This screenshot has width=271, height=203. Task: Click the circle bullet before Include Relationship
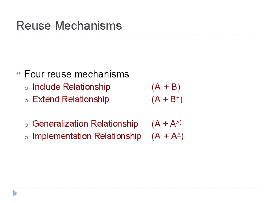[26, 88]
